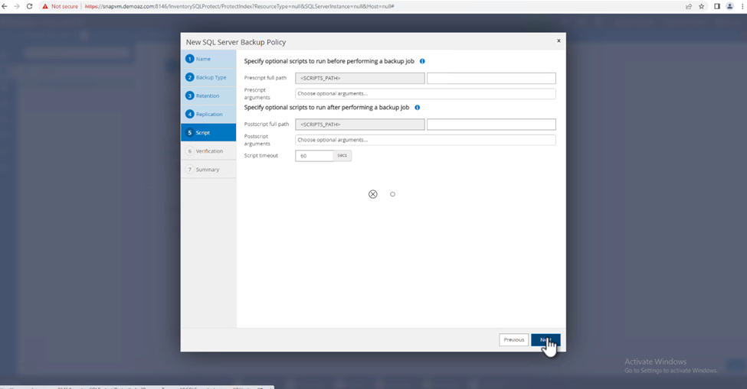Viewport: 747px width, 389px height.
Task: Select step 5 Script
Action: [208, 132]
